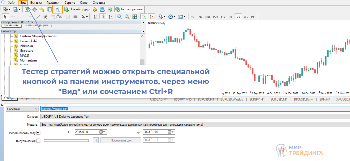Viewport: 350px width, 161px height.
Task: Click the Zoom In magnifier icon
Action: (x=120, y=16)
